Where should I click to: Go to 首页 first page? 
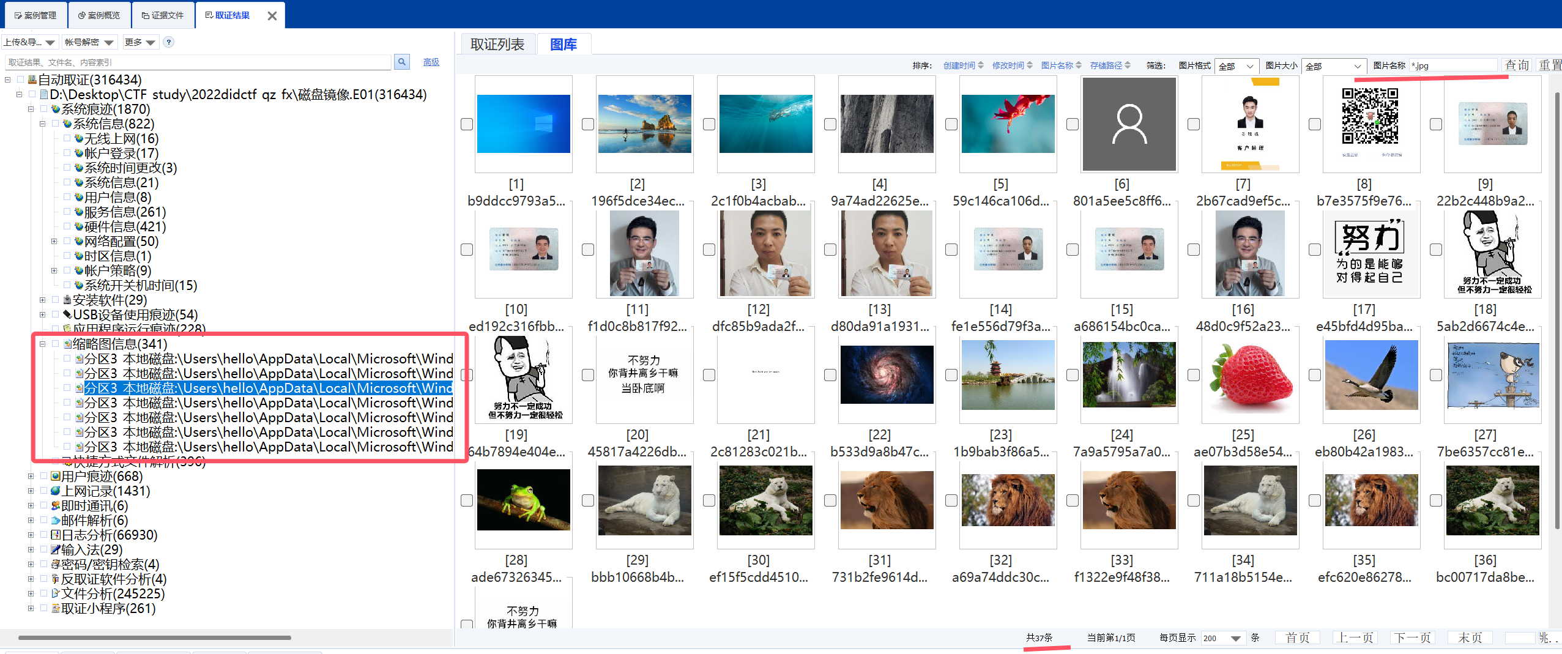[x=1298, y=638]
